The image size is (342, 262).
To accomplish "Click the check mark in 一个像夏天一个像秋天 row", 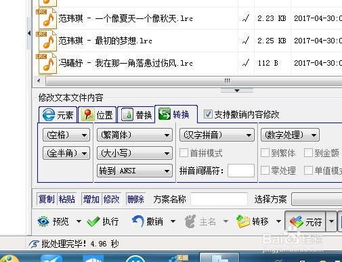I will (x=246, y=18).
